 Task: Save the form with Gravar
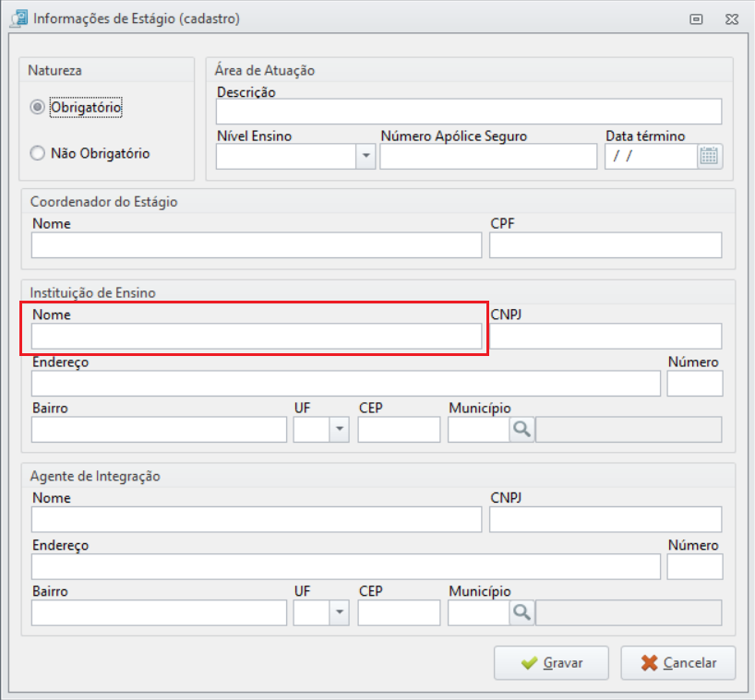point(551,662)
